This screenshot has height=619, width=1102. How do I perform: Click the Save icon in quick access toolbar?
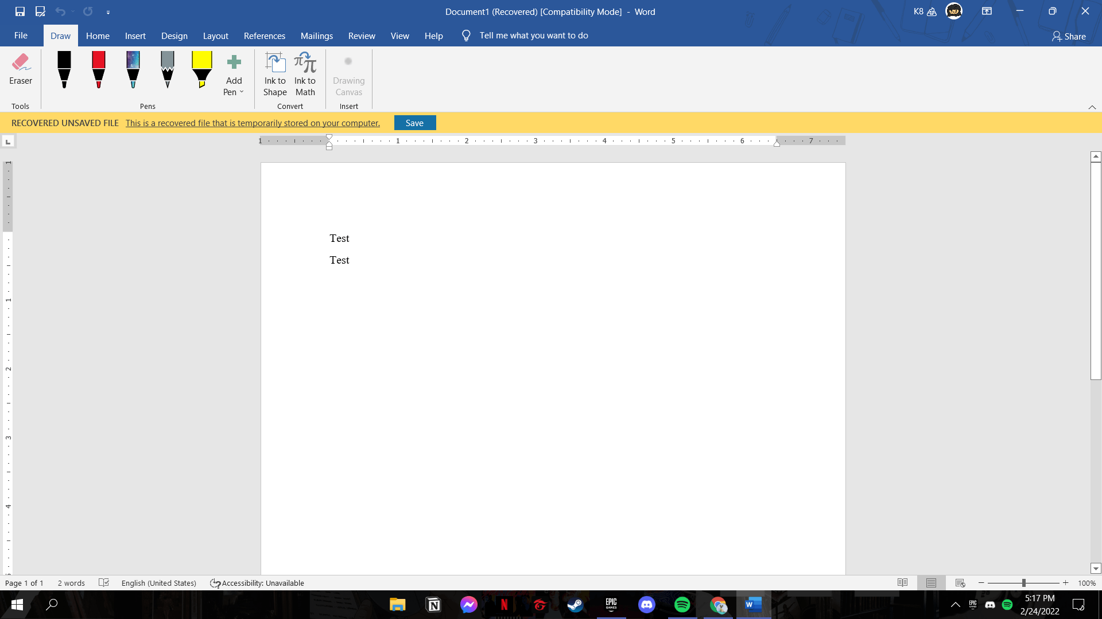click(20, 11)
